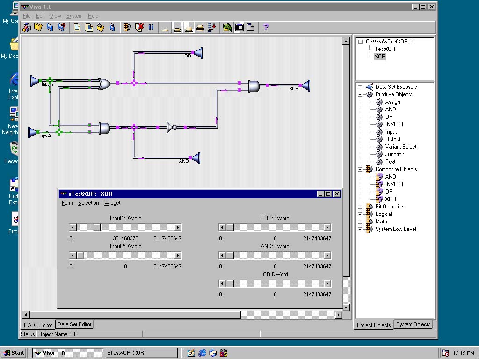Image resolution: width=479 pixels, height=359 pixels.
Task: Switch to the Data Set Editor tab
Action: pyautogui.click(x=74, y=324)
